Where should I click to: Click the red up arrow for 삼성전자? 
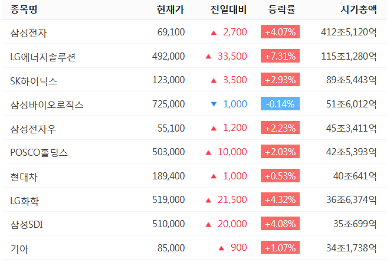pyautogui.click(x=214, y=32)
